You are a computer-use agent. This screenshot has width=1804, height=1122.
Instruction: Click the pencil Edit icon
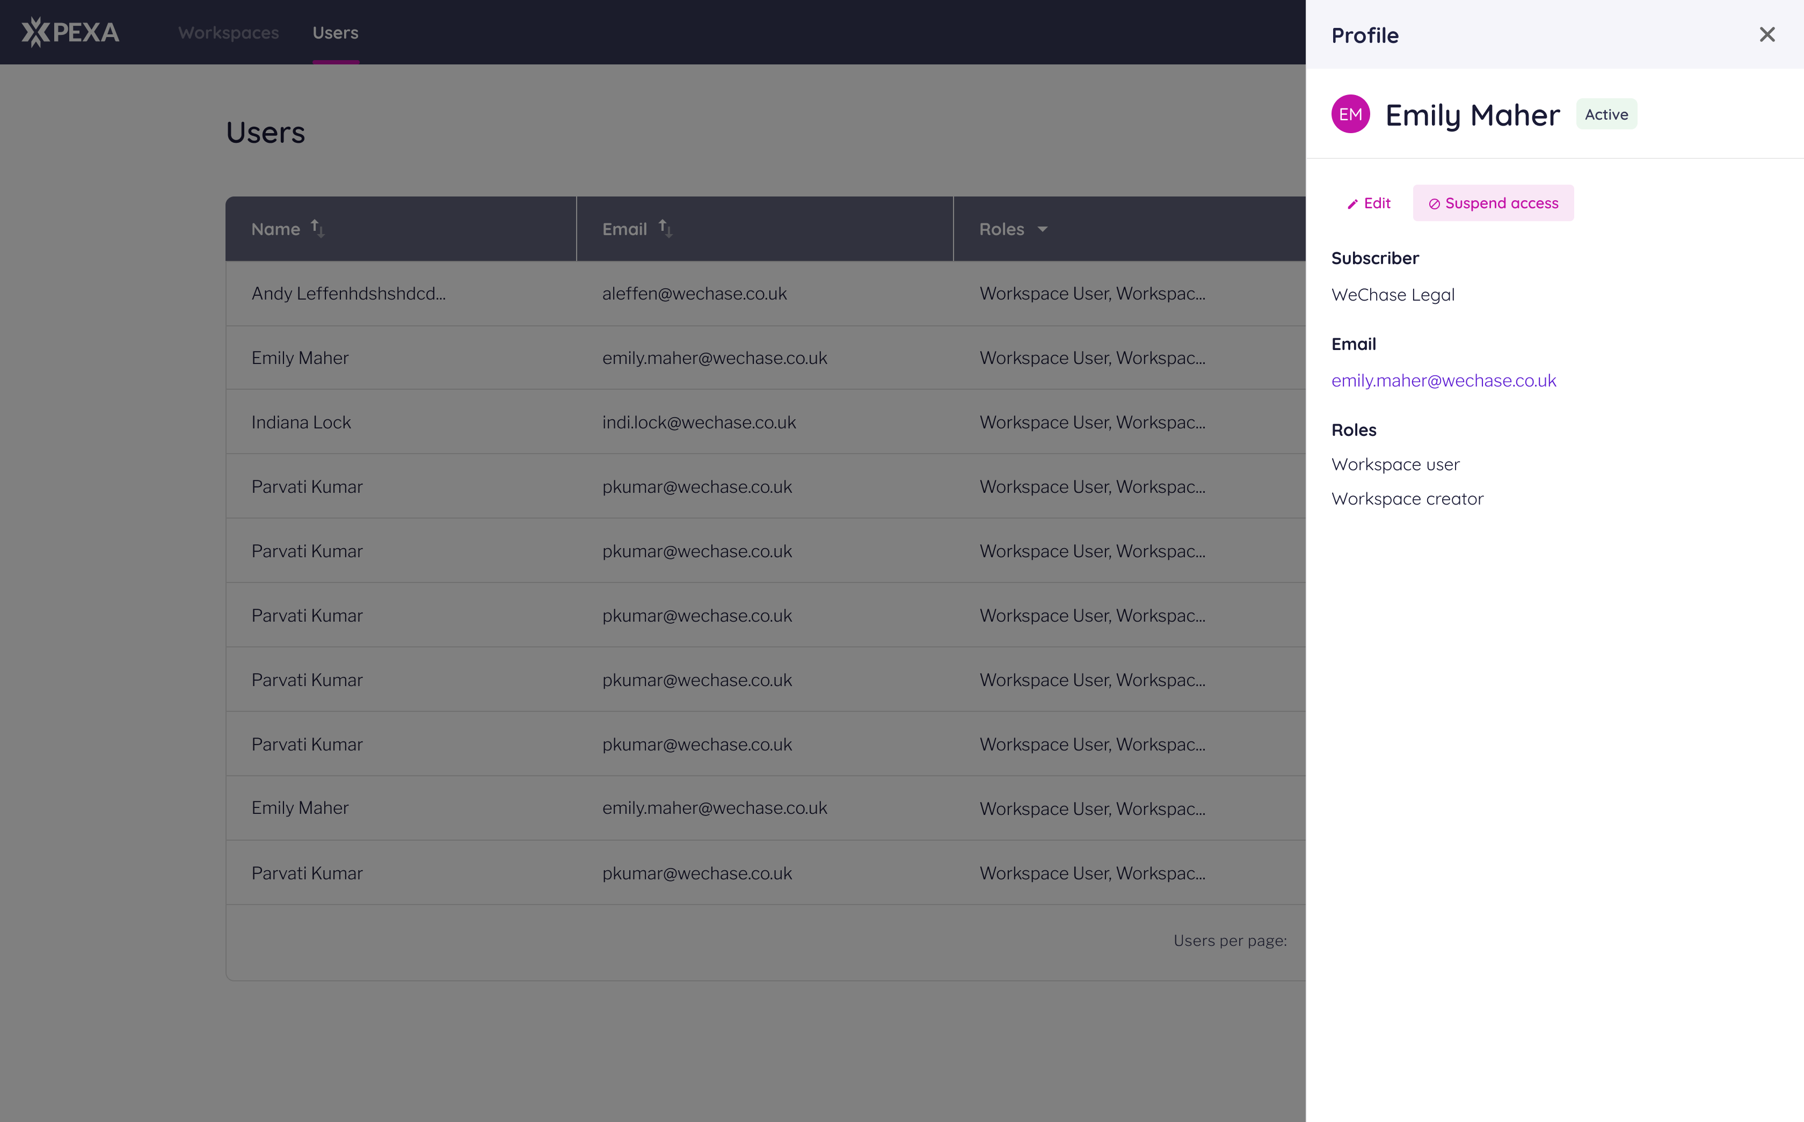[x=1352, y=204]
